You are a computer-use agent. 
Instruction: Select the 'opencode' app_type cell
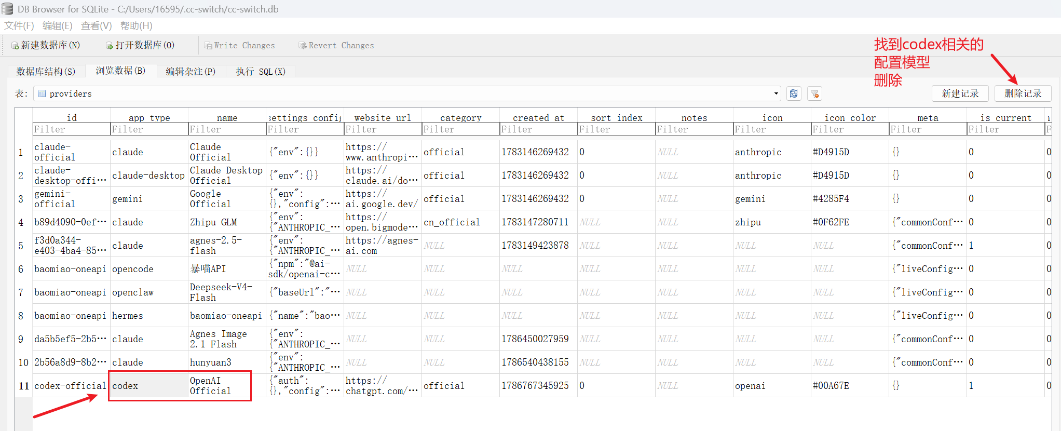pos(149,269)
